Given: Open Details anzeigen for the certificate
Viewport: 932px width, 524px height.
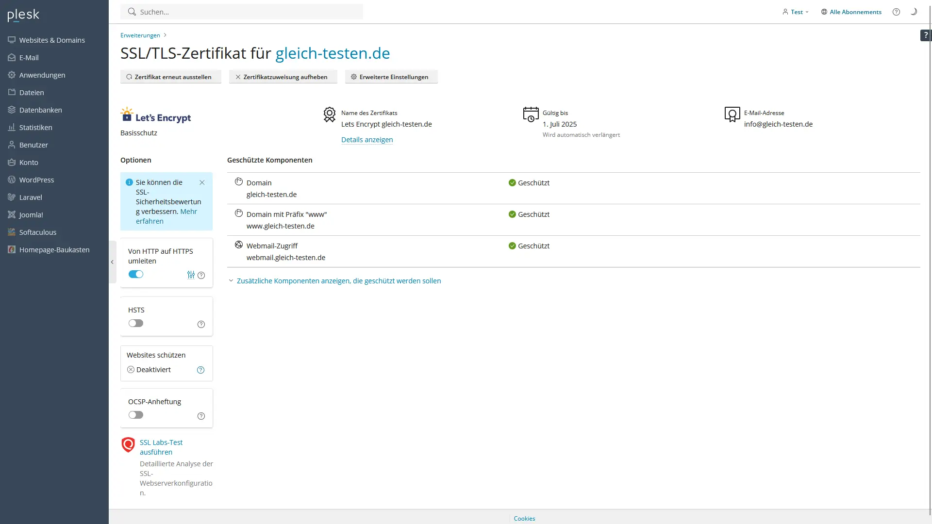Looking at the screenshot, I should pos(367,140).
